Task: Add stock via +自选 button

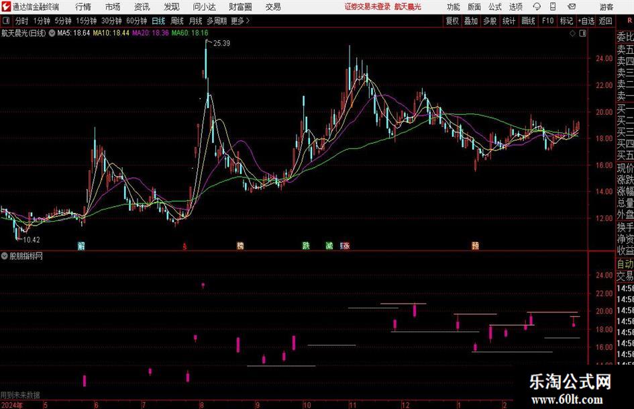Action: pos(586,21)
